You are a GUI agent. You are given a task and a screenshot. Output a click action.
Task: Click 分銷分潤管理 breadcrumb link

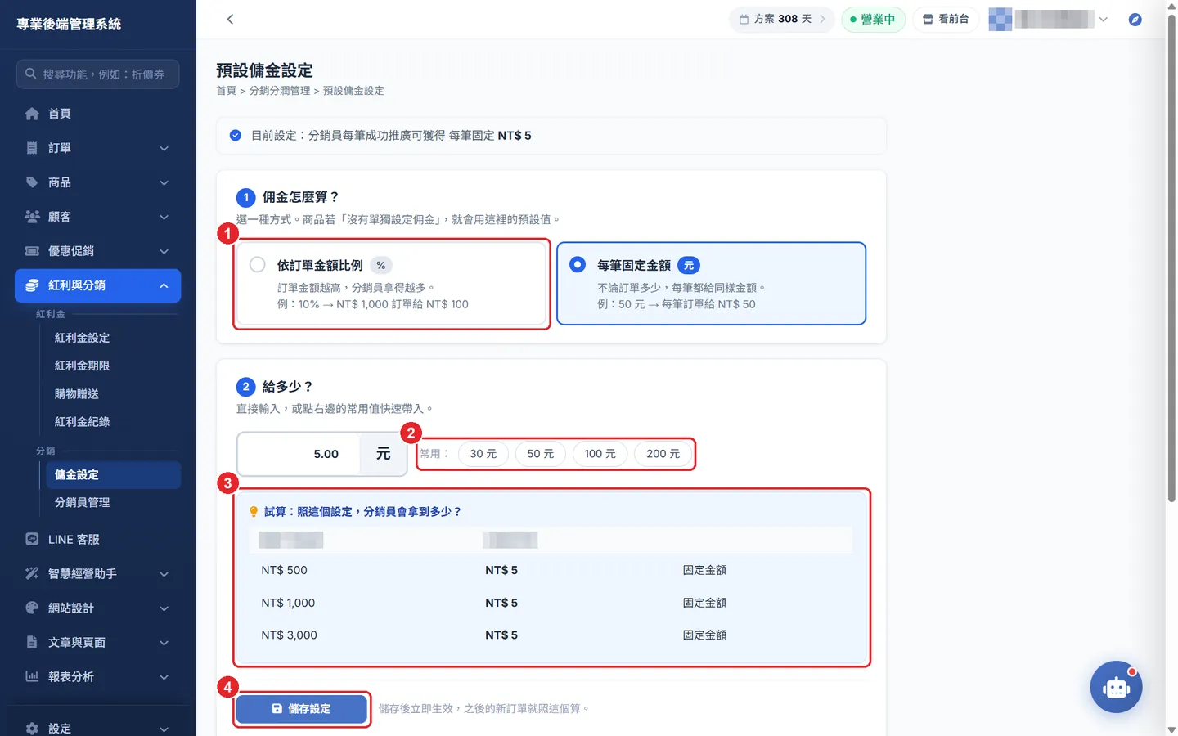pyautogui.click(x=280, y=91)
